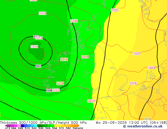The width and height of the screenshot is (167, 129).
Task: Click the 1016 label directly above the 1014 label
Action: point(39,38)
